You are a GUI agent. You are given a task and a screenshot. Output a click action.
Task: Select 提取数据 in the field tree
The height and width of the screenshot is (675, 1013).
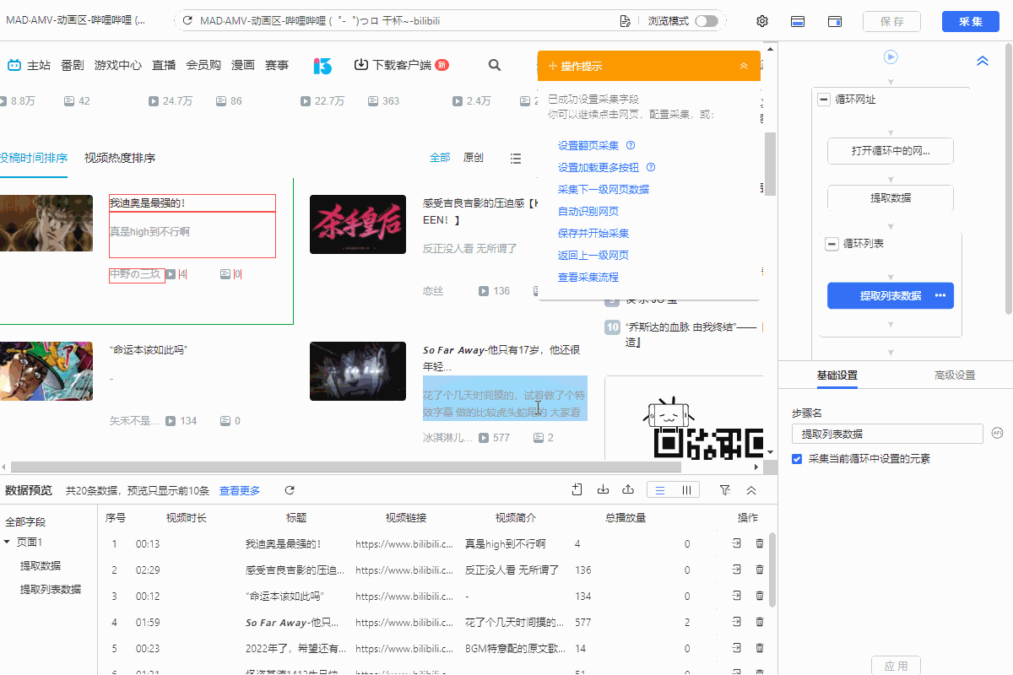tap(41, 565)
